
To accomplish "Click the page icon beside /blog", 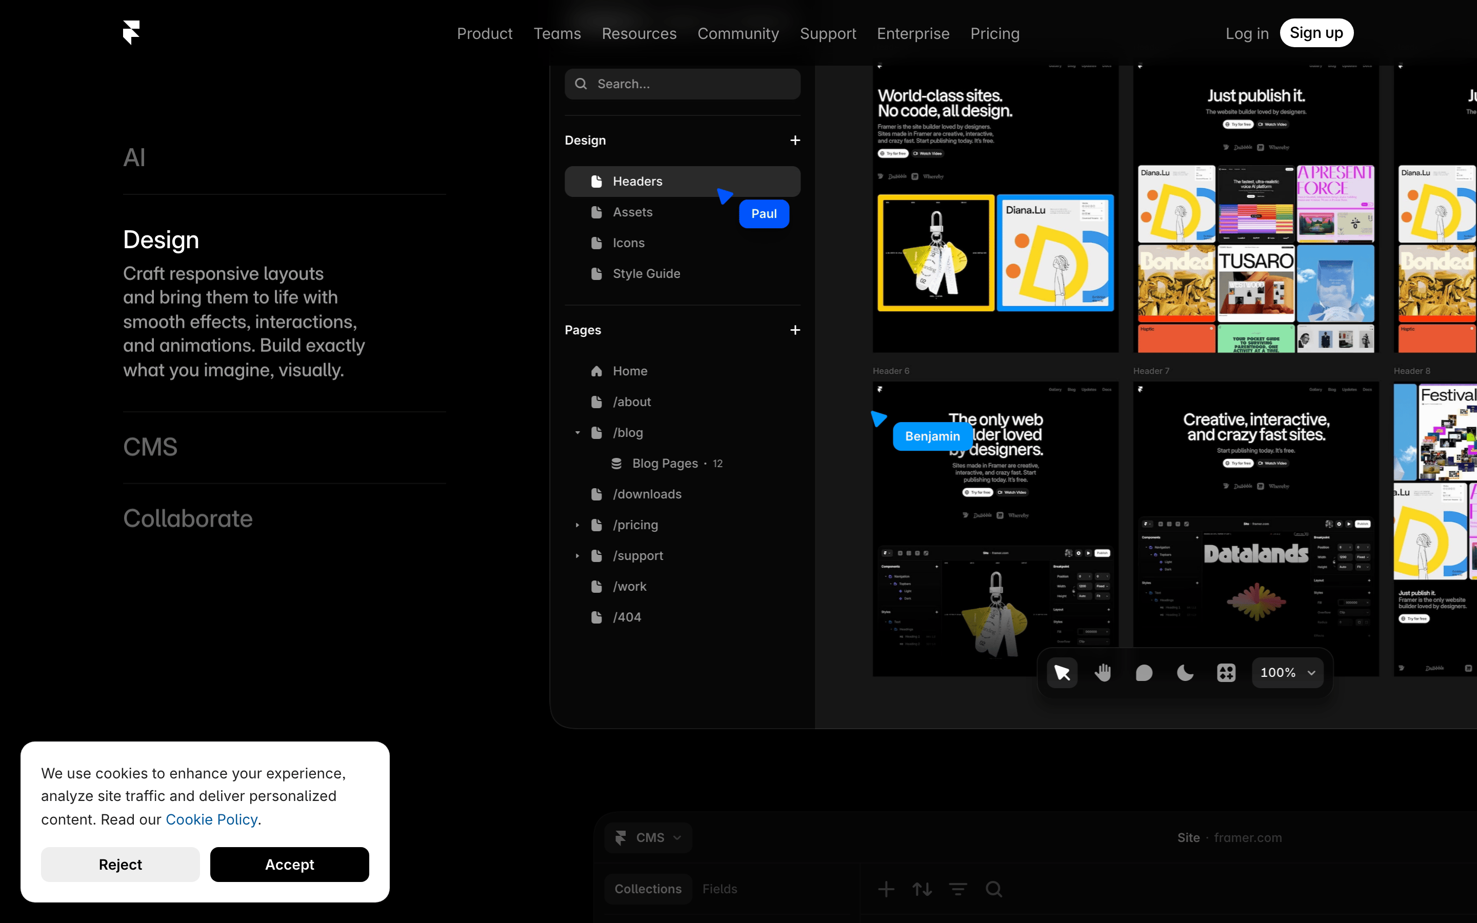I will tap(596, 433).
